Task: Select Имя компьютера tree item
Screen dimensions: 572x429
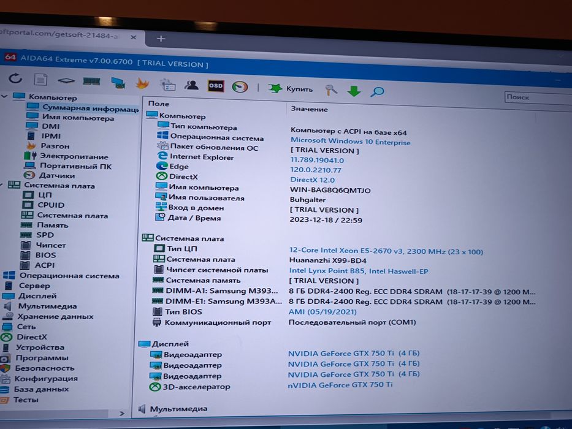Action: click(70, 118)
